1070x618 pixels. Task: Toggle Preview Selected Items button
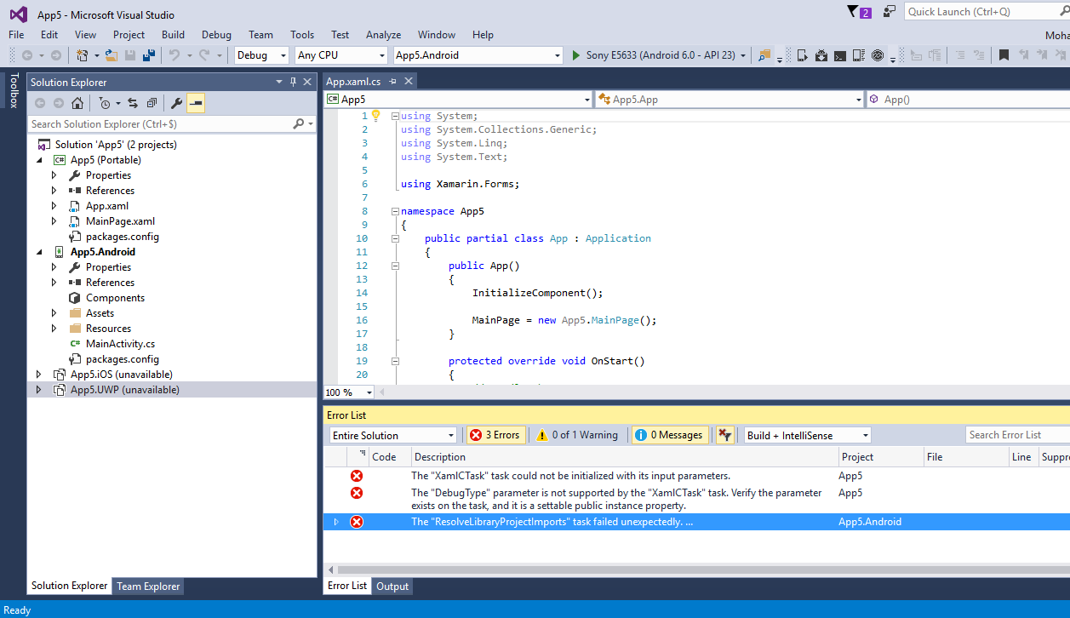196,103
